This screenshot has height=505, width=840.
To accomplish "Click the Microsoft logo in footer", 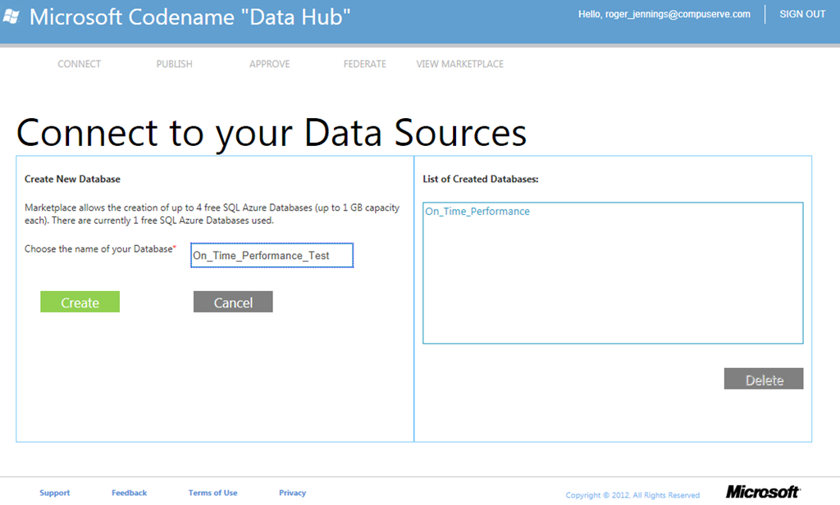I will coord(763,492).
